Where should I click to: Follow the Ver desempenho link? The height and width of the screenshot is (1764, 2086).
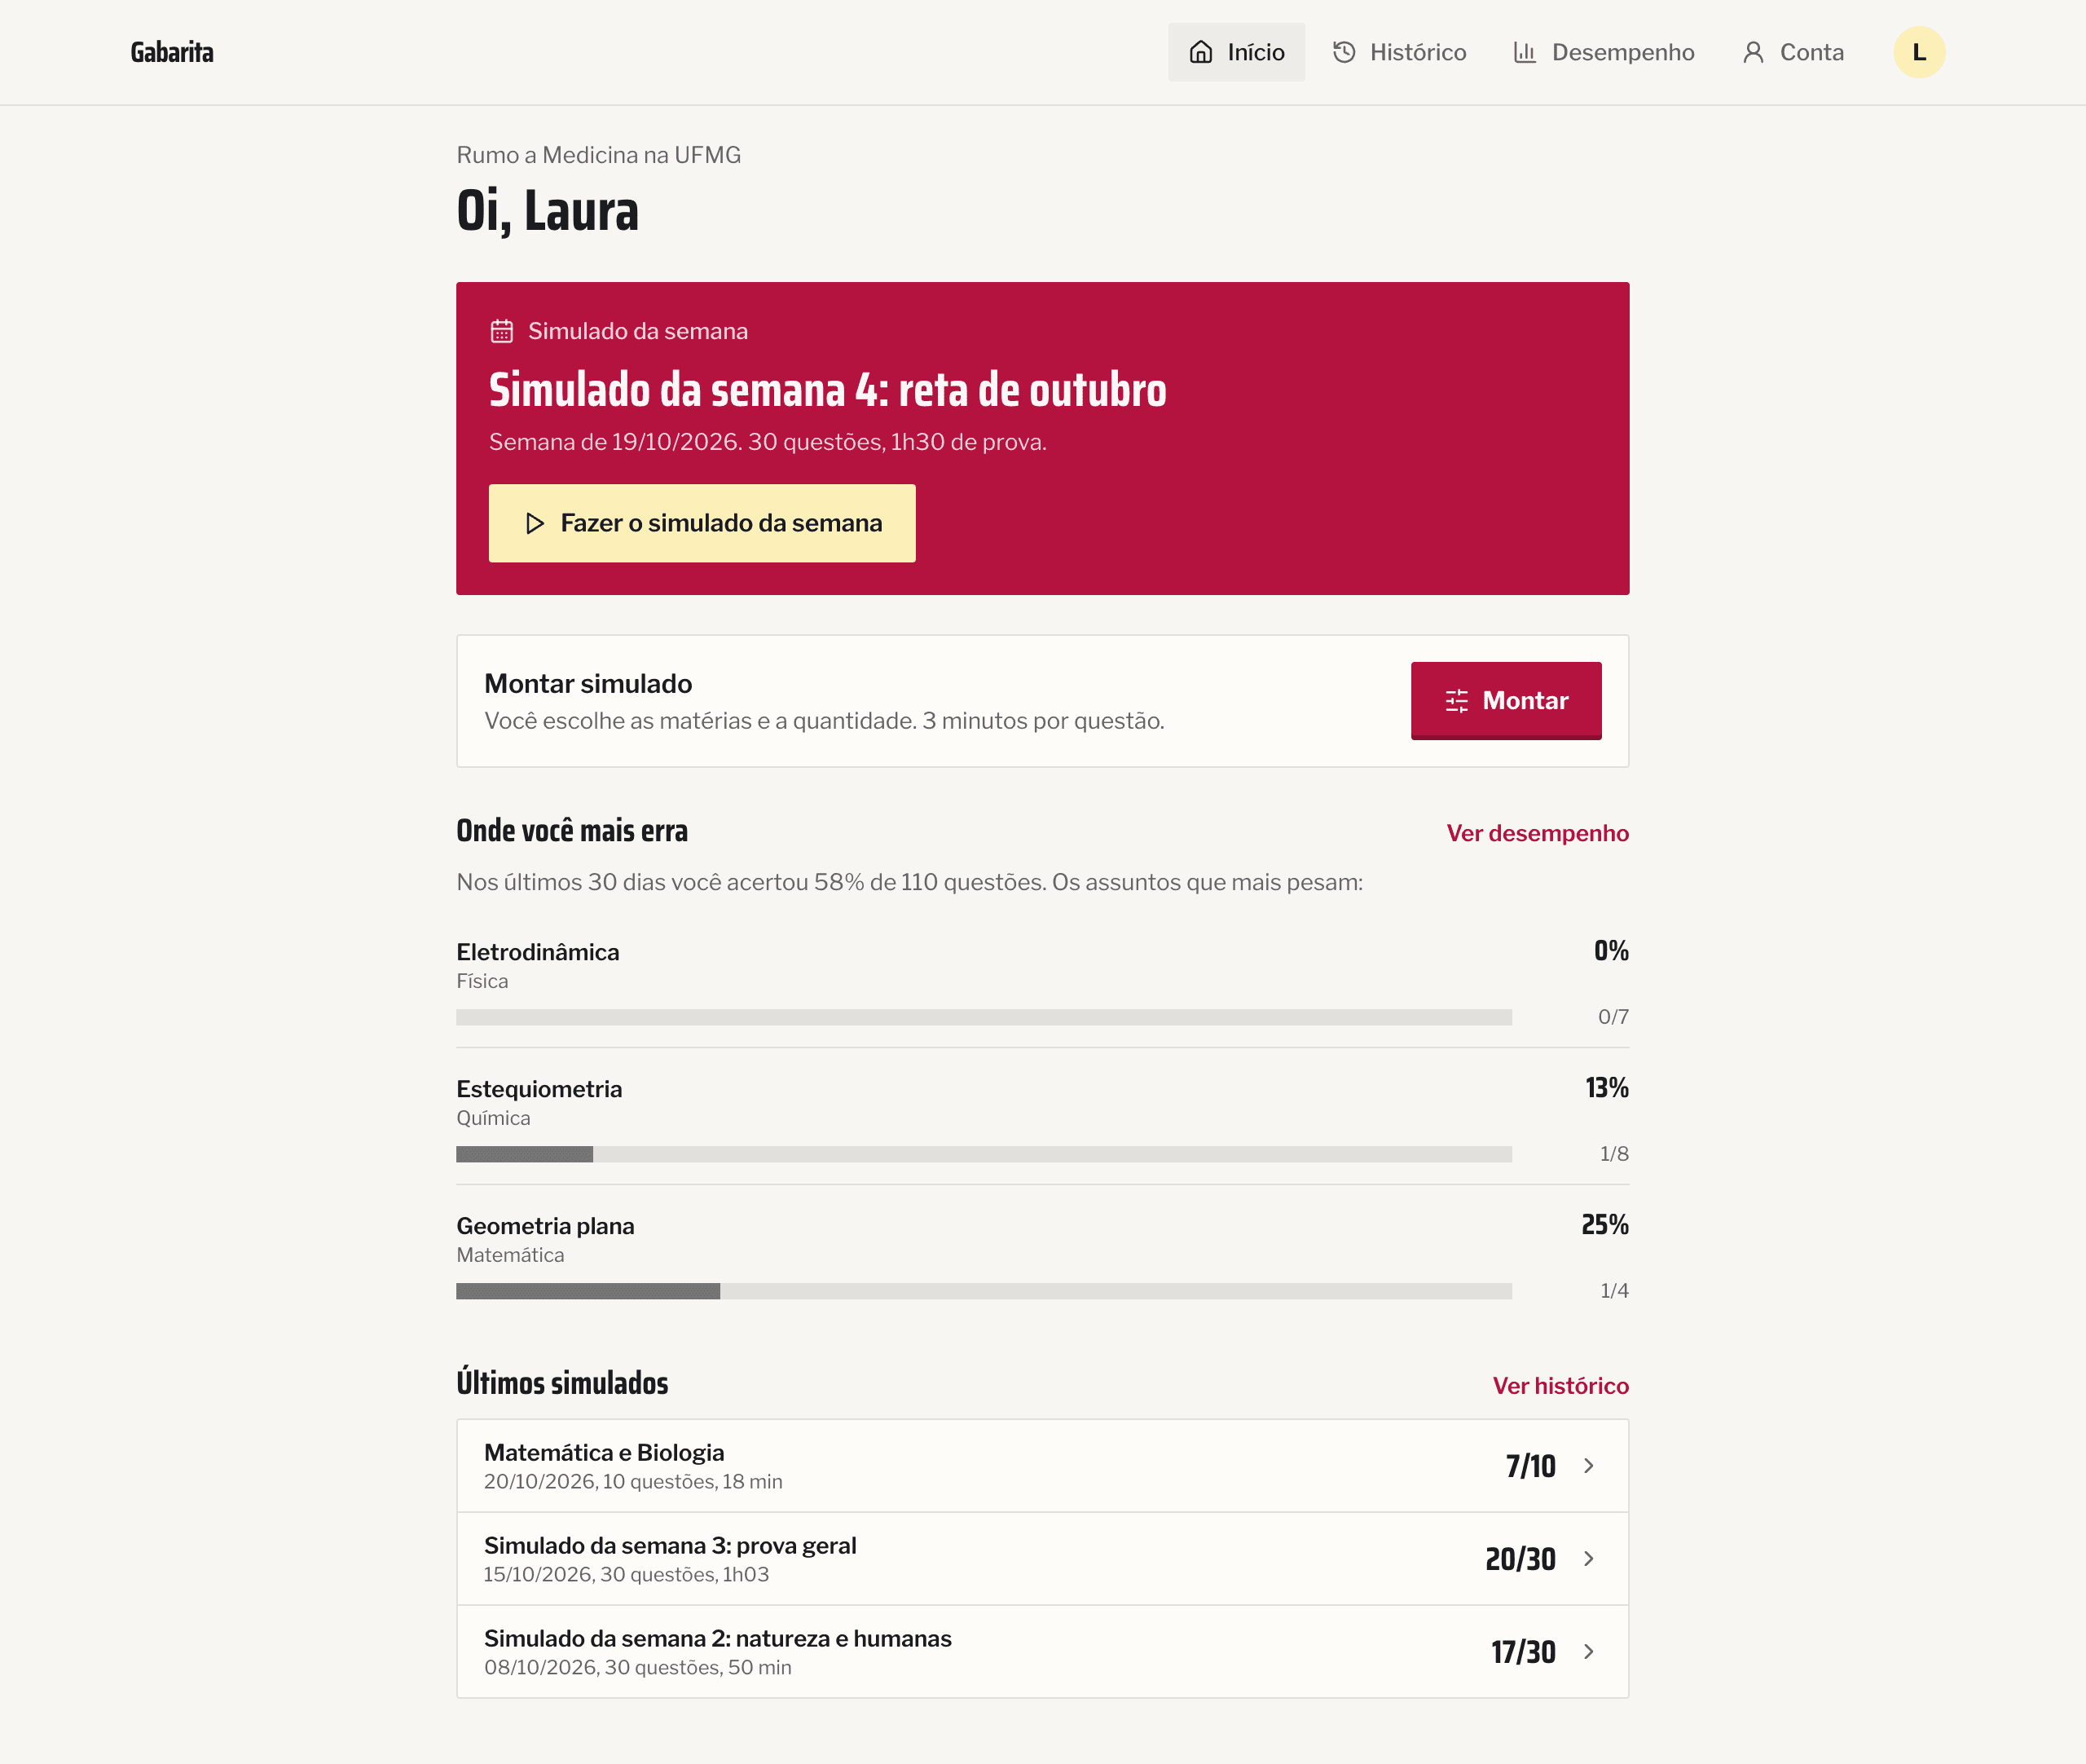pos(1538,833)
